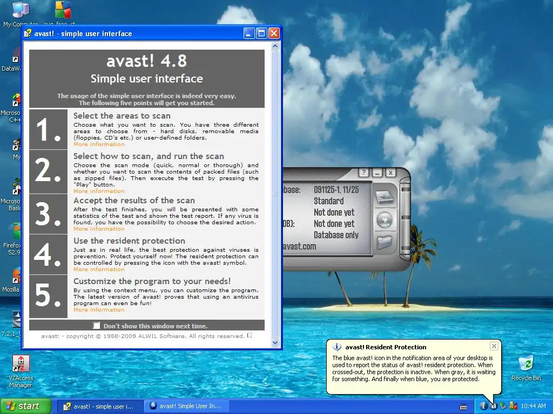
Task: Click the 'avast.com' text in avast player
Action: [299, 246]
